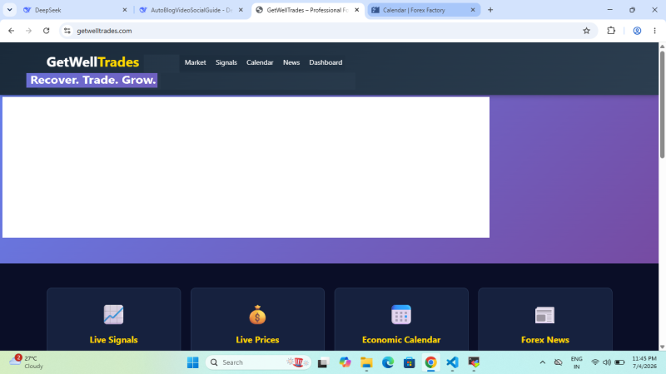Click the Live Prices money bag icon
Image resolution: width=666 pixels, height=374 pixels.
point(257,315)
